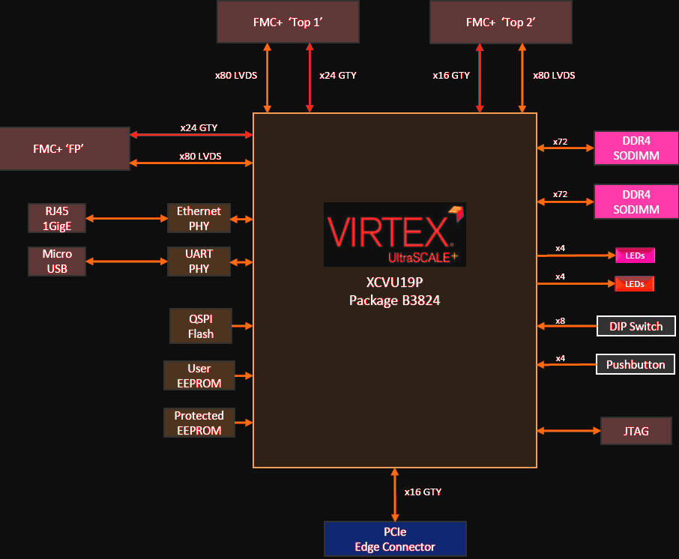Click the pink LEDs block
This screenshot has height=559, width=679.
point(635,256)
